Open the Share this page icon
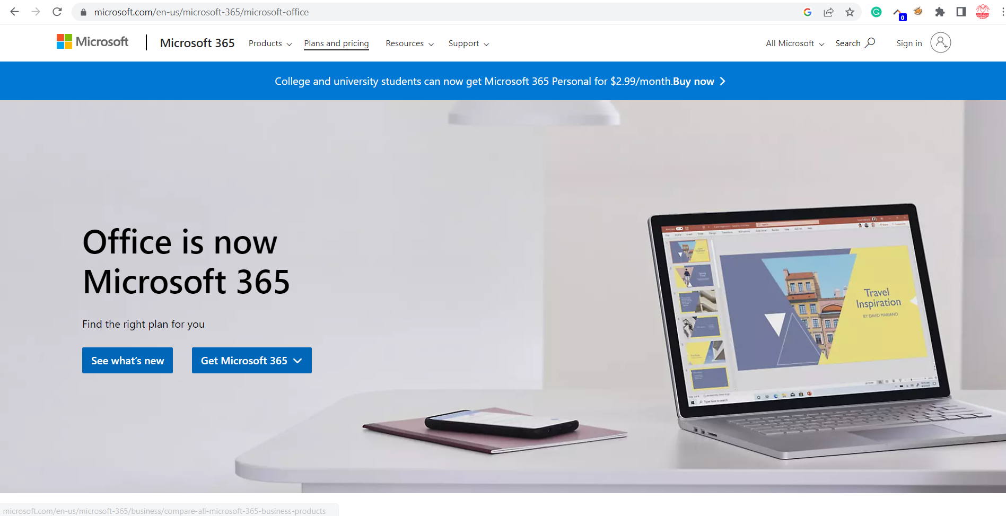1006x516 pixels. 828,12
